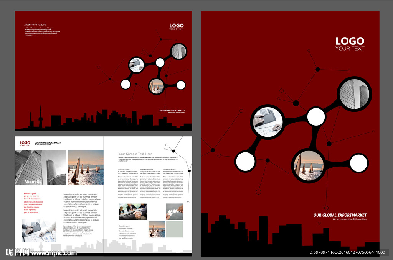Click the gray square beside the small sailboat photo
The image size is (393, 260).
tap(175, 229)
